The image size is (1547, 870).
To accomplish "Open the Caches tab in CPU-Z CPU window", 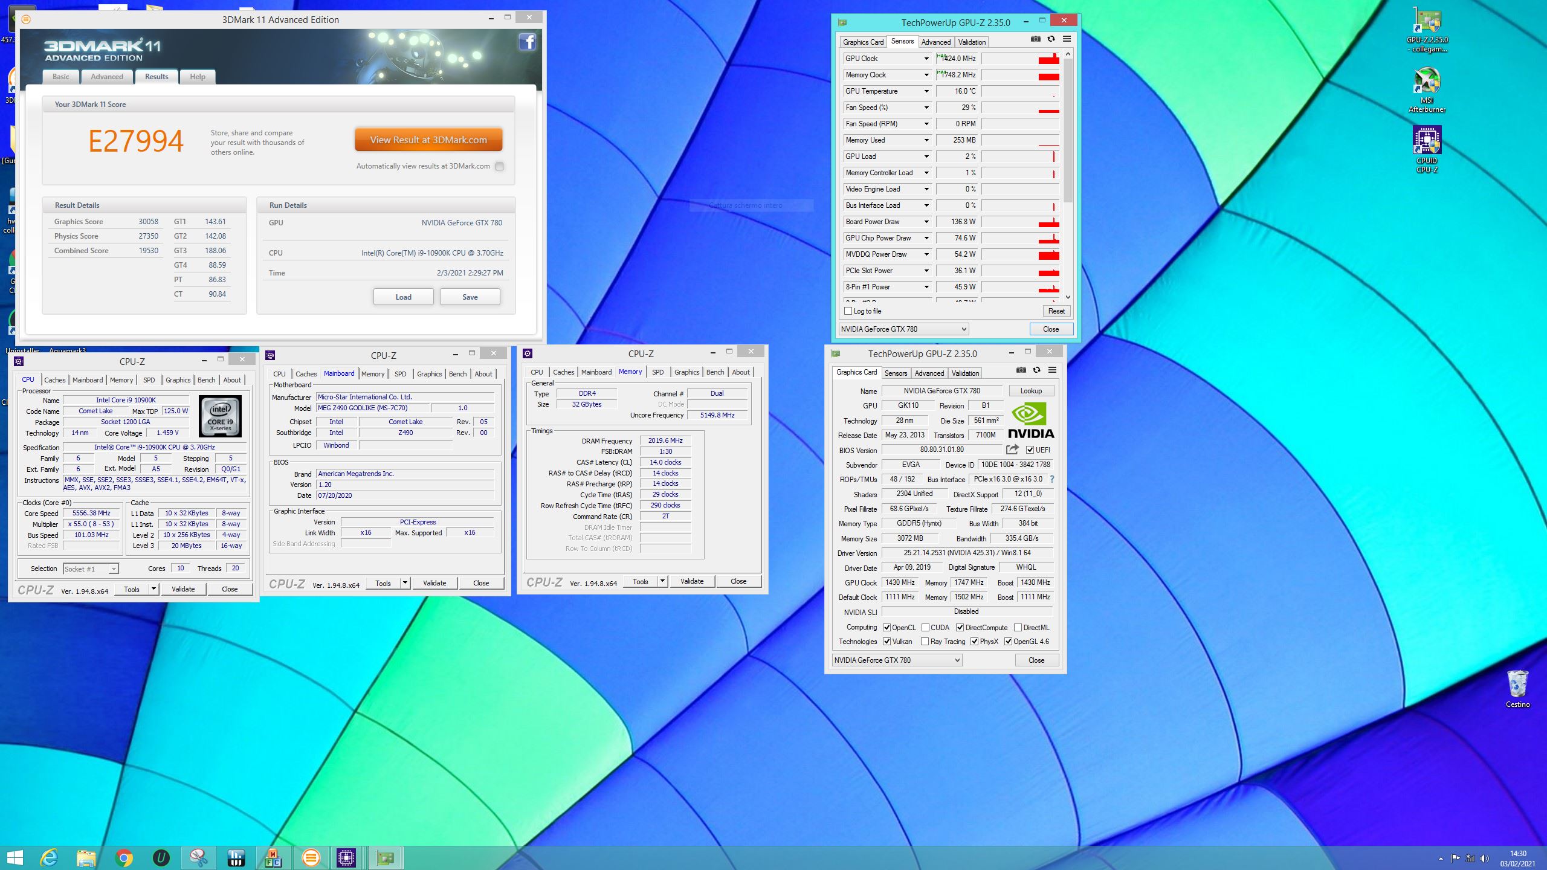I will 54,380.
